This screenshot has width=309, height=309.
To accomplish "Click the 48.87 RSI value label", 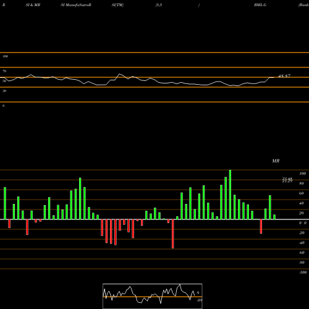I will click(284, 76).
